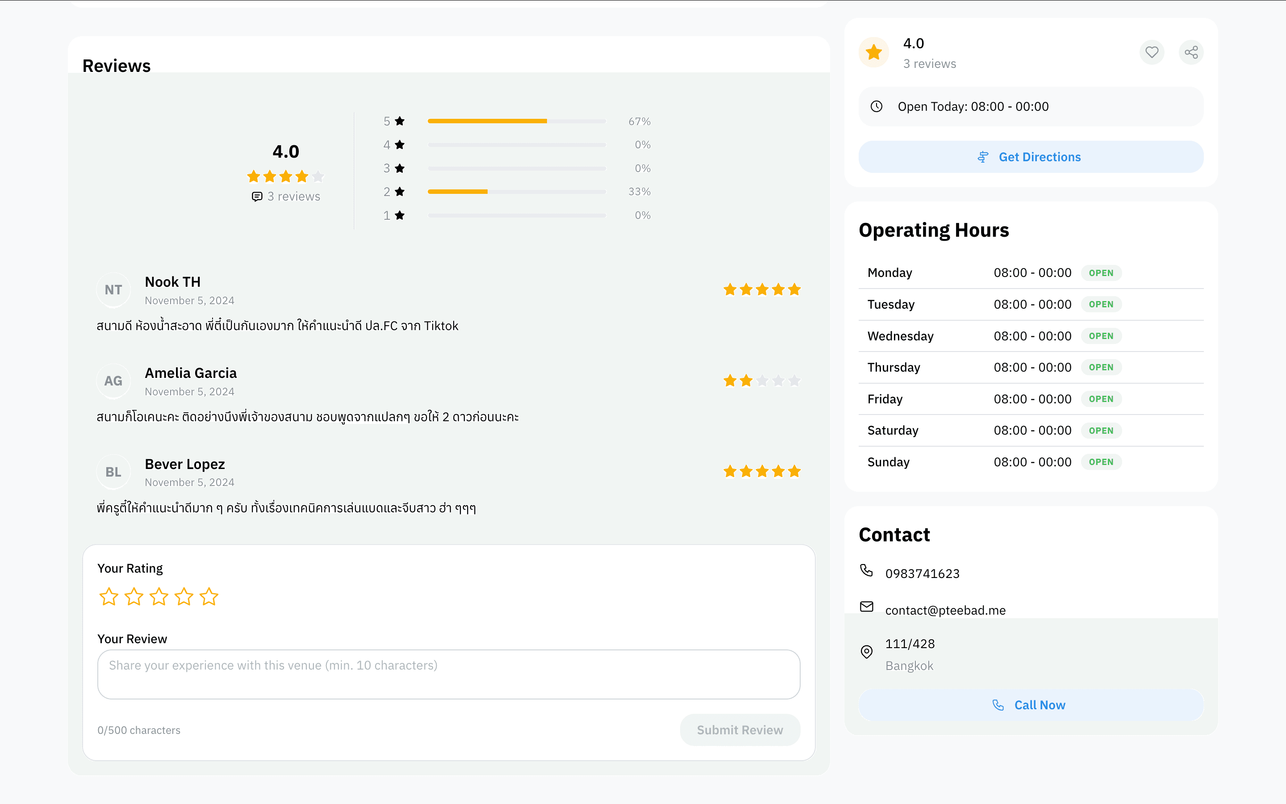Select the fifth star in Your Rating
This screenshot has height=804, width=1286.
click(x=209, y=597)
